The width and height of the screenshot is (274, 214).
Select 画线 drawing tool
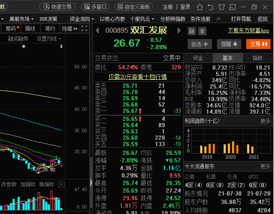(x=30, y=28)
